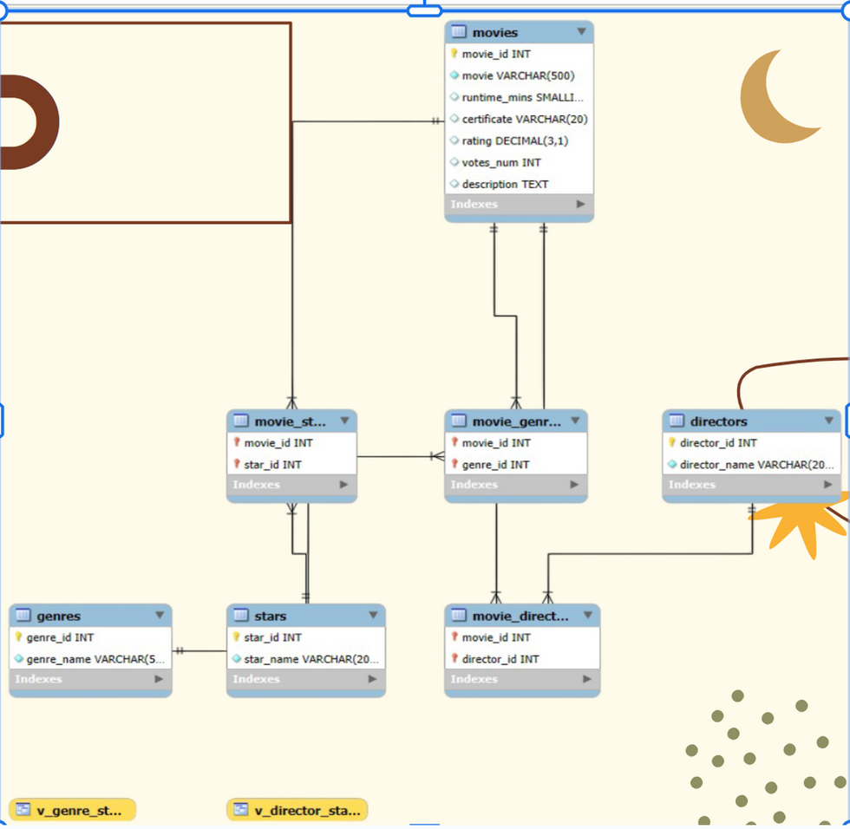Expand the Indexes section of the stars table

(371, 679)
